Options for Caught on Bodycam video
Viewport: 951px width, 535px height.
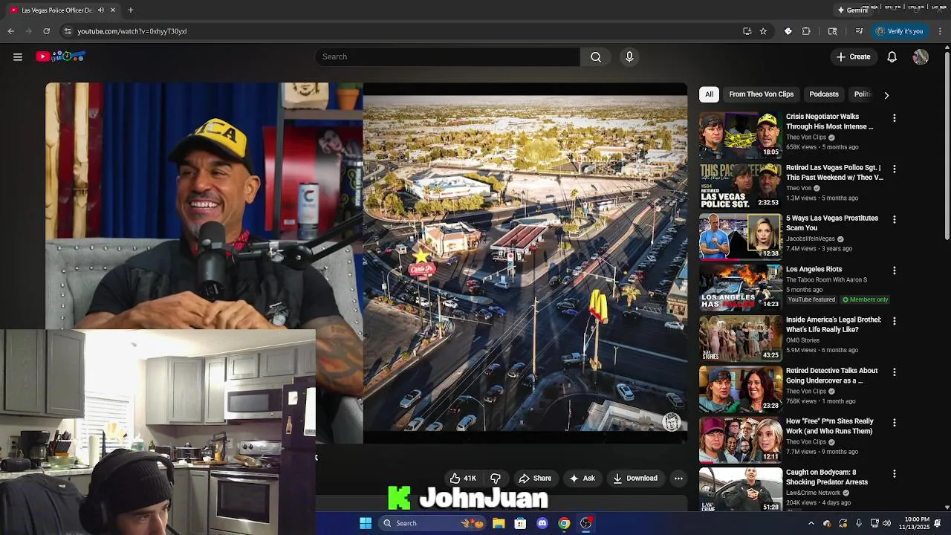895,473
